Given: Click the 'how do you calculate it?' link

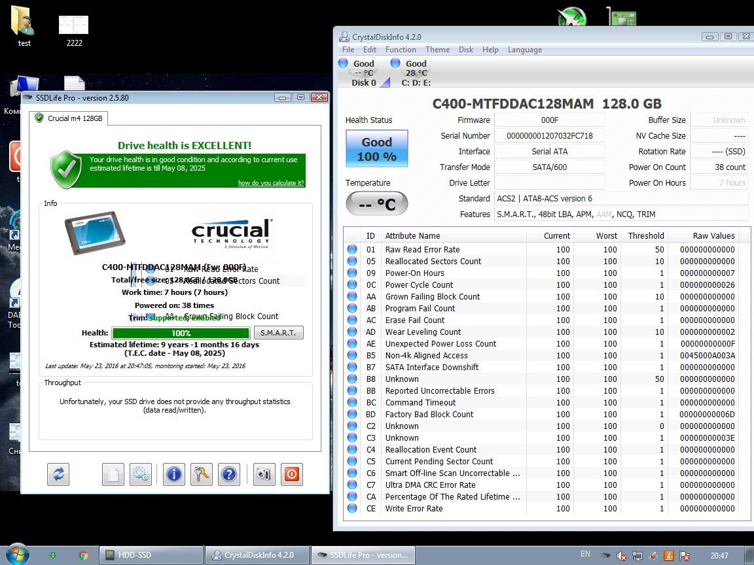Looking at the screenshot, I should pos(271,183).
